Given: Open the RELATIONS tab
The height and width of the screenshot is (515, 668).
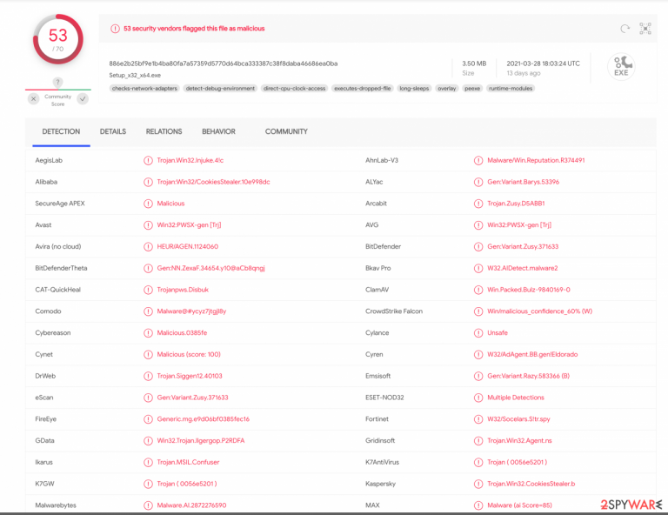Looking at the screenshot, I should click(x=164, y=131).
